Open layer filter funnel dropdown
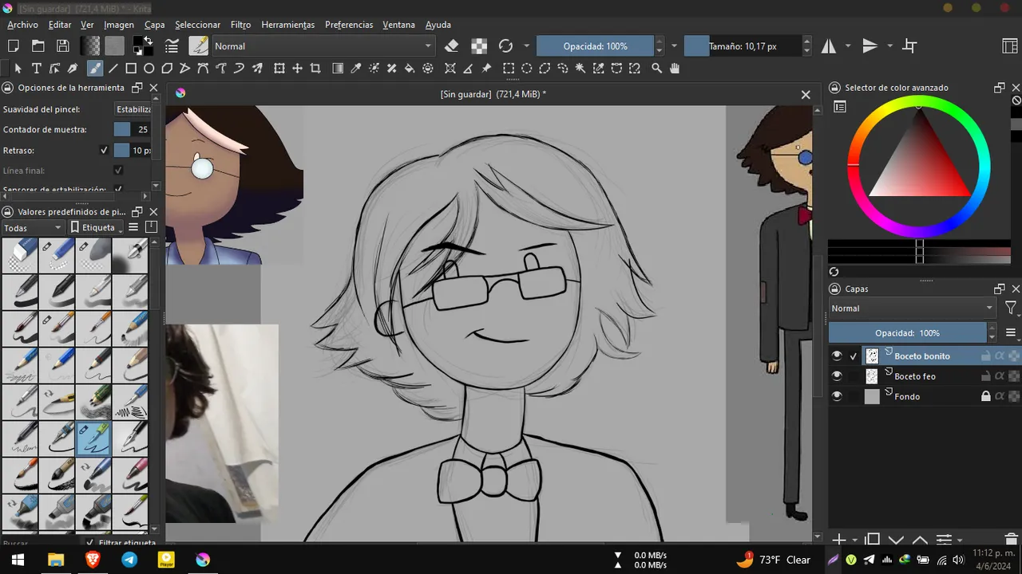This screenshot has height=574, width=1022. click(1011, 309)
